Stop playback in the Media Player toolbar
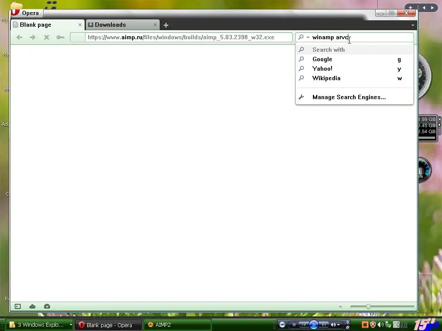Image resolution: width=442 pixels, height=331 pixels. [x=294, y=325]
